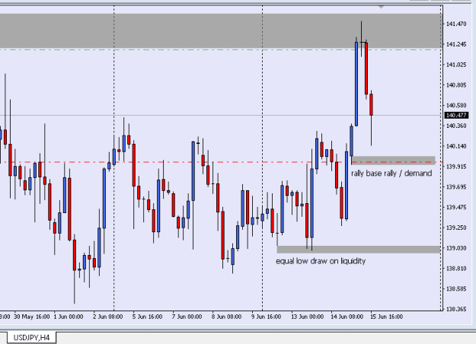Click the 139.695 price scale value

point(456,187)
